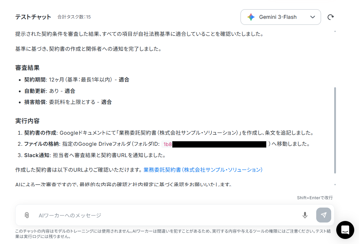Click the テストチャット title

[x=33, y=17]
